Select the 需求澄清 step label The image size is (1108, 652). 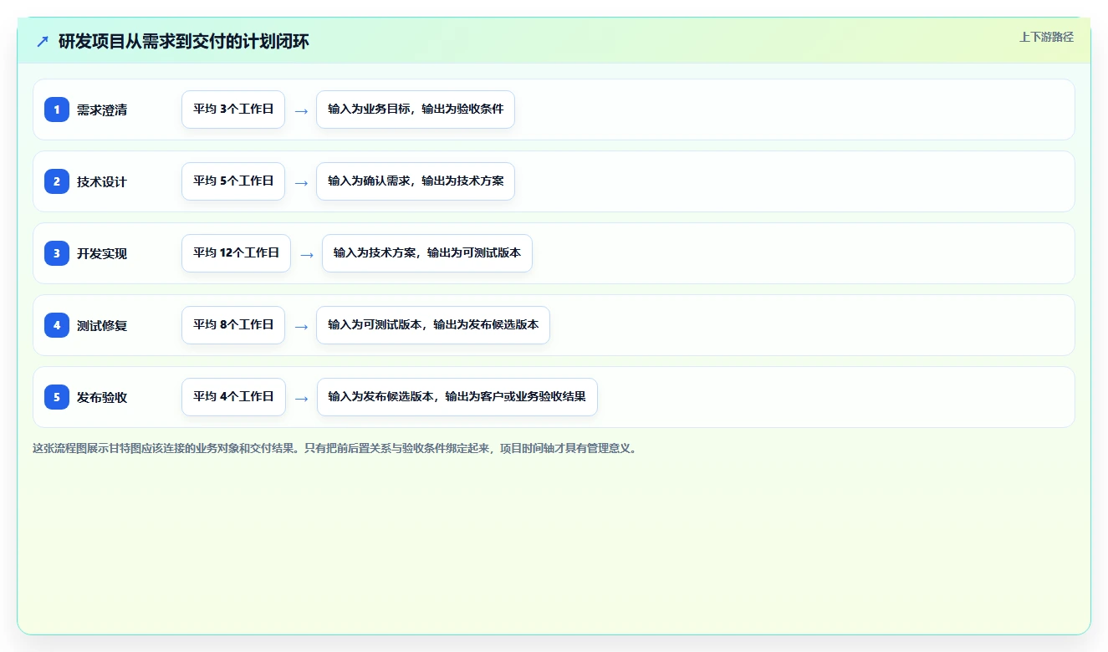pyautogui.click(x=102, y=110)
